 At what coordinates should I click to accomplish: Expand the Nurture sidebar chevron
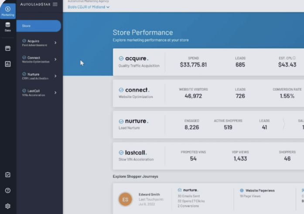click(55, 76)
